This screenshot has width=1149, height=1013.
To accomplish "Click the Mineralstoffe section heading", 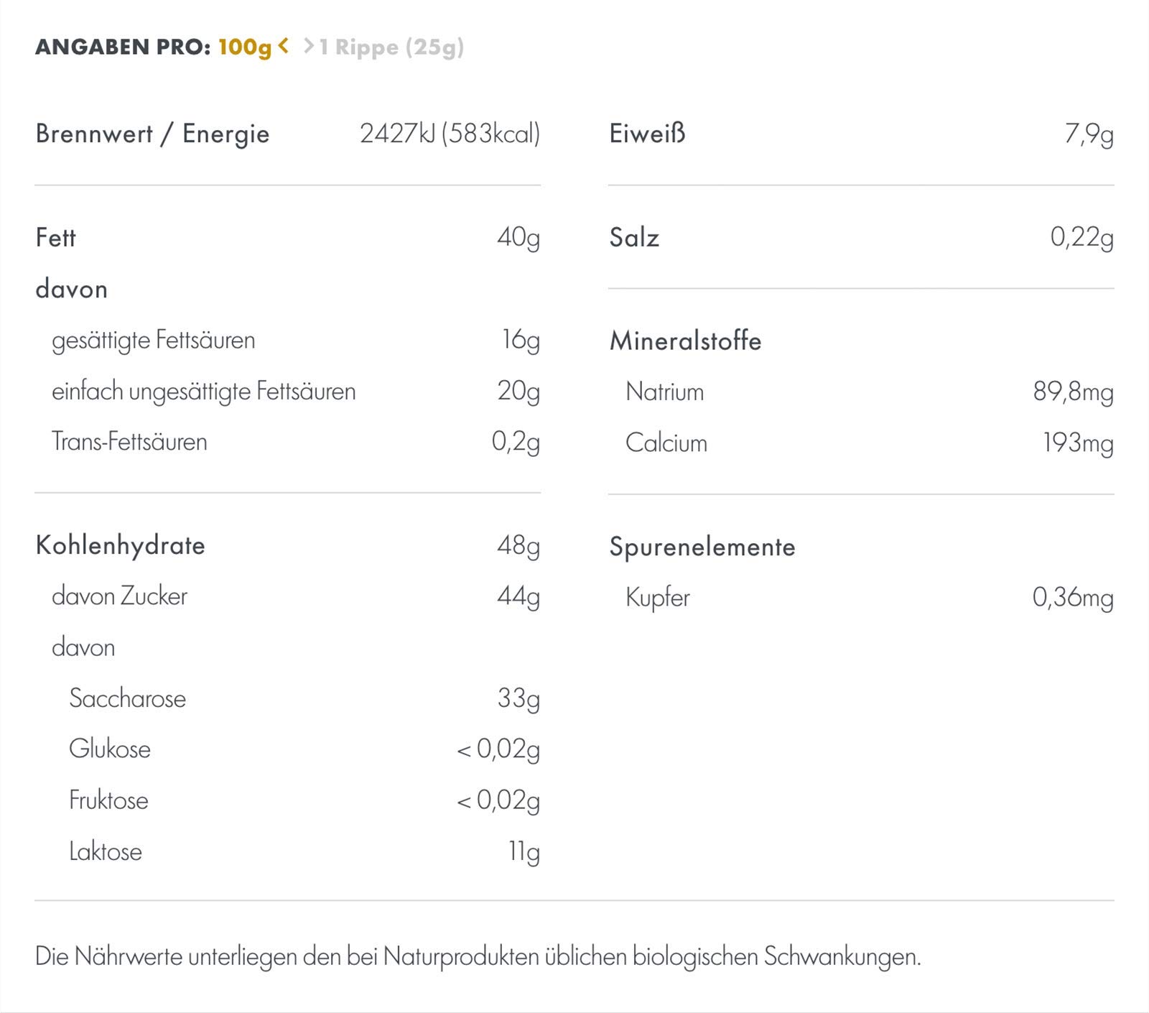I will click(685, 341).
